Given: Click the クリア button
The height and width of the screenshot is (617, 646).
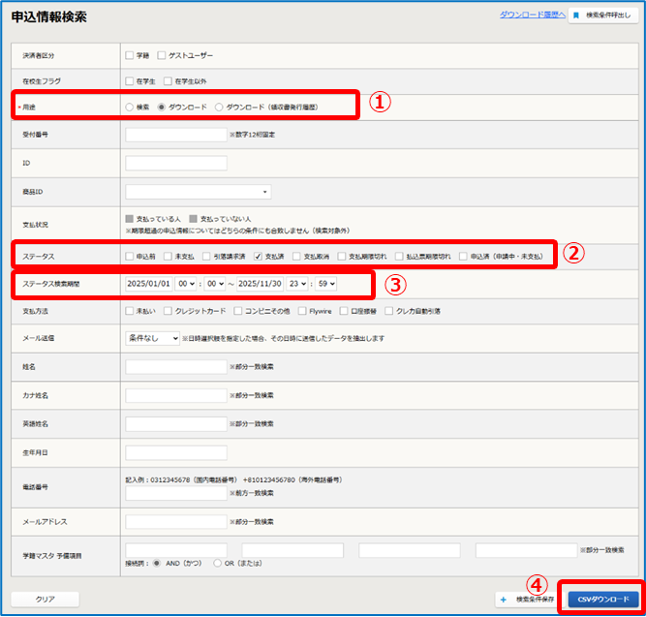Looking at the screenshot, I should coord(46,599).
